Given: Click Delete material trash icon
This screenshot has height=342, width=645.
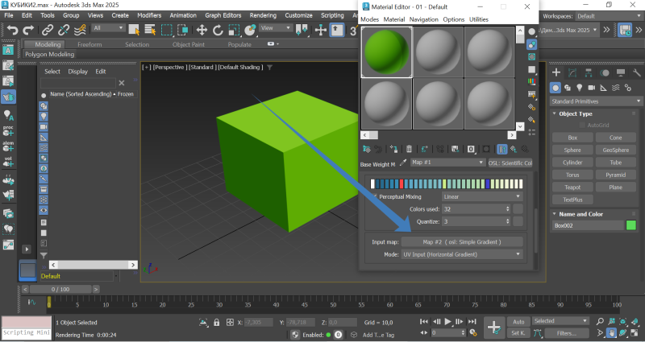Looking at the screenshot, I should click(409, 149).
